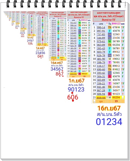Open link 097-91 in the #25 table
Image resolution: width=130 pixels, height=161 pixels.
coord(101,31)
